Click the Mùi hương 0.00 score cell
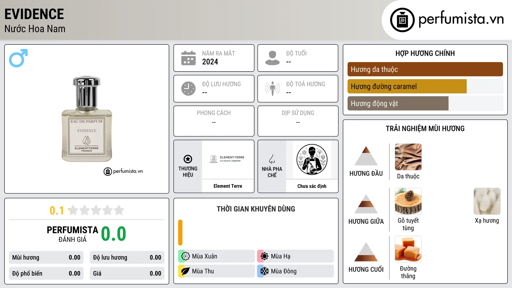Image resolution: width=512 pixels, height=288 pixels. (x=46, y=257)
